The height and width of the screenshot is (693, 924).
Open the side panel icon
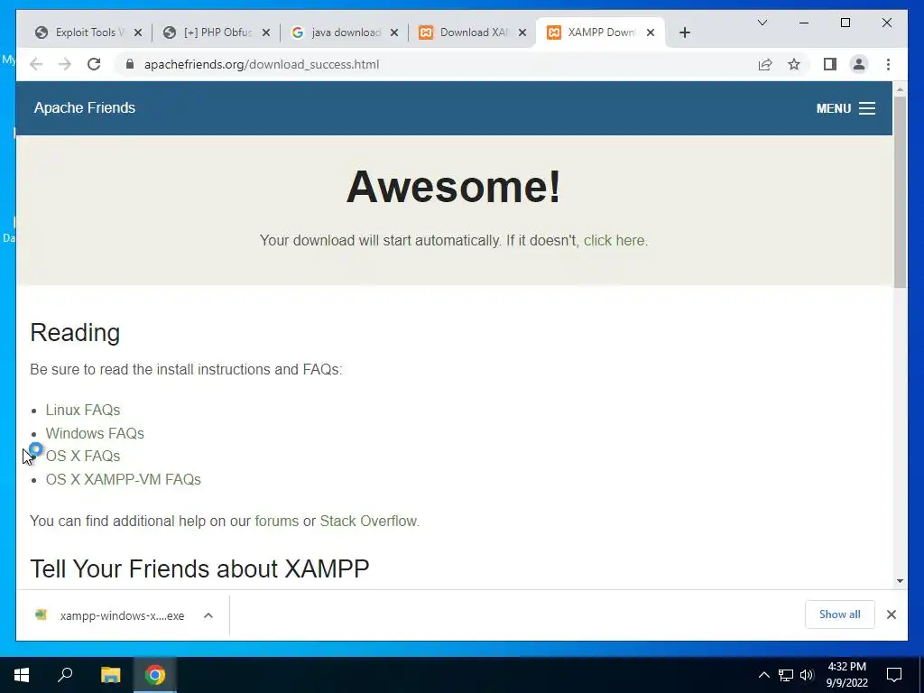point(830,64)
